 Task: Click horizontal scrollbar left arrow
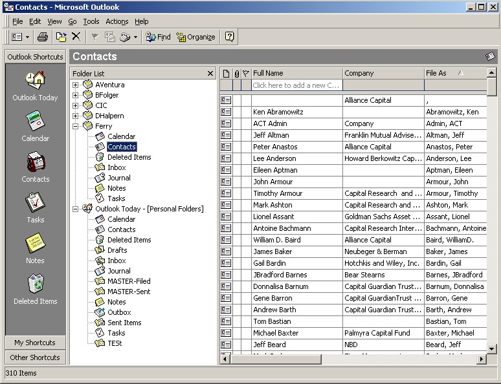[225, 359]
